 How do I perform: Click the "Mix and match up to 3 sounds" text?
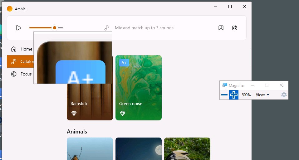tap(144, 28)
